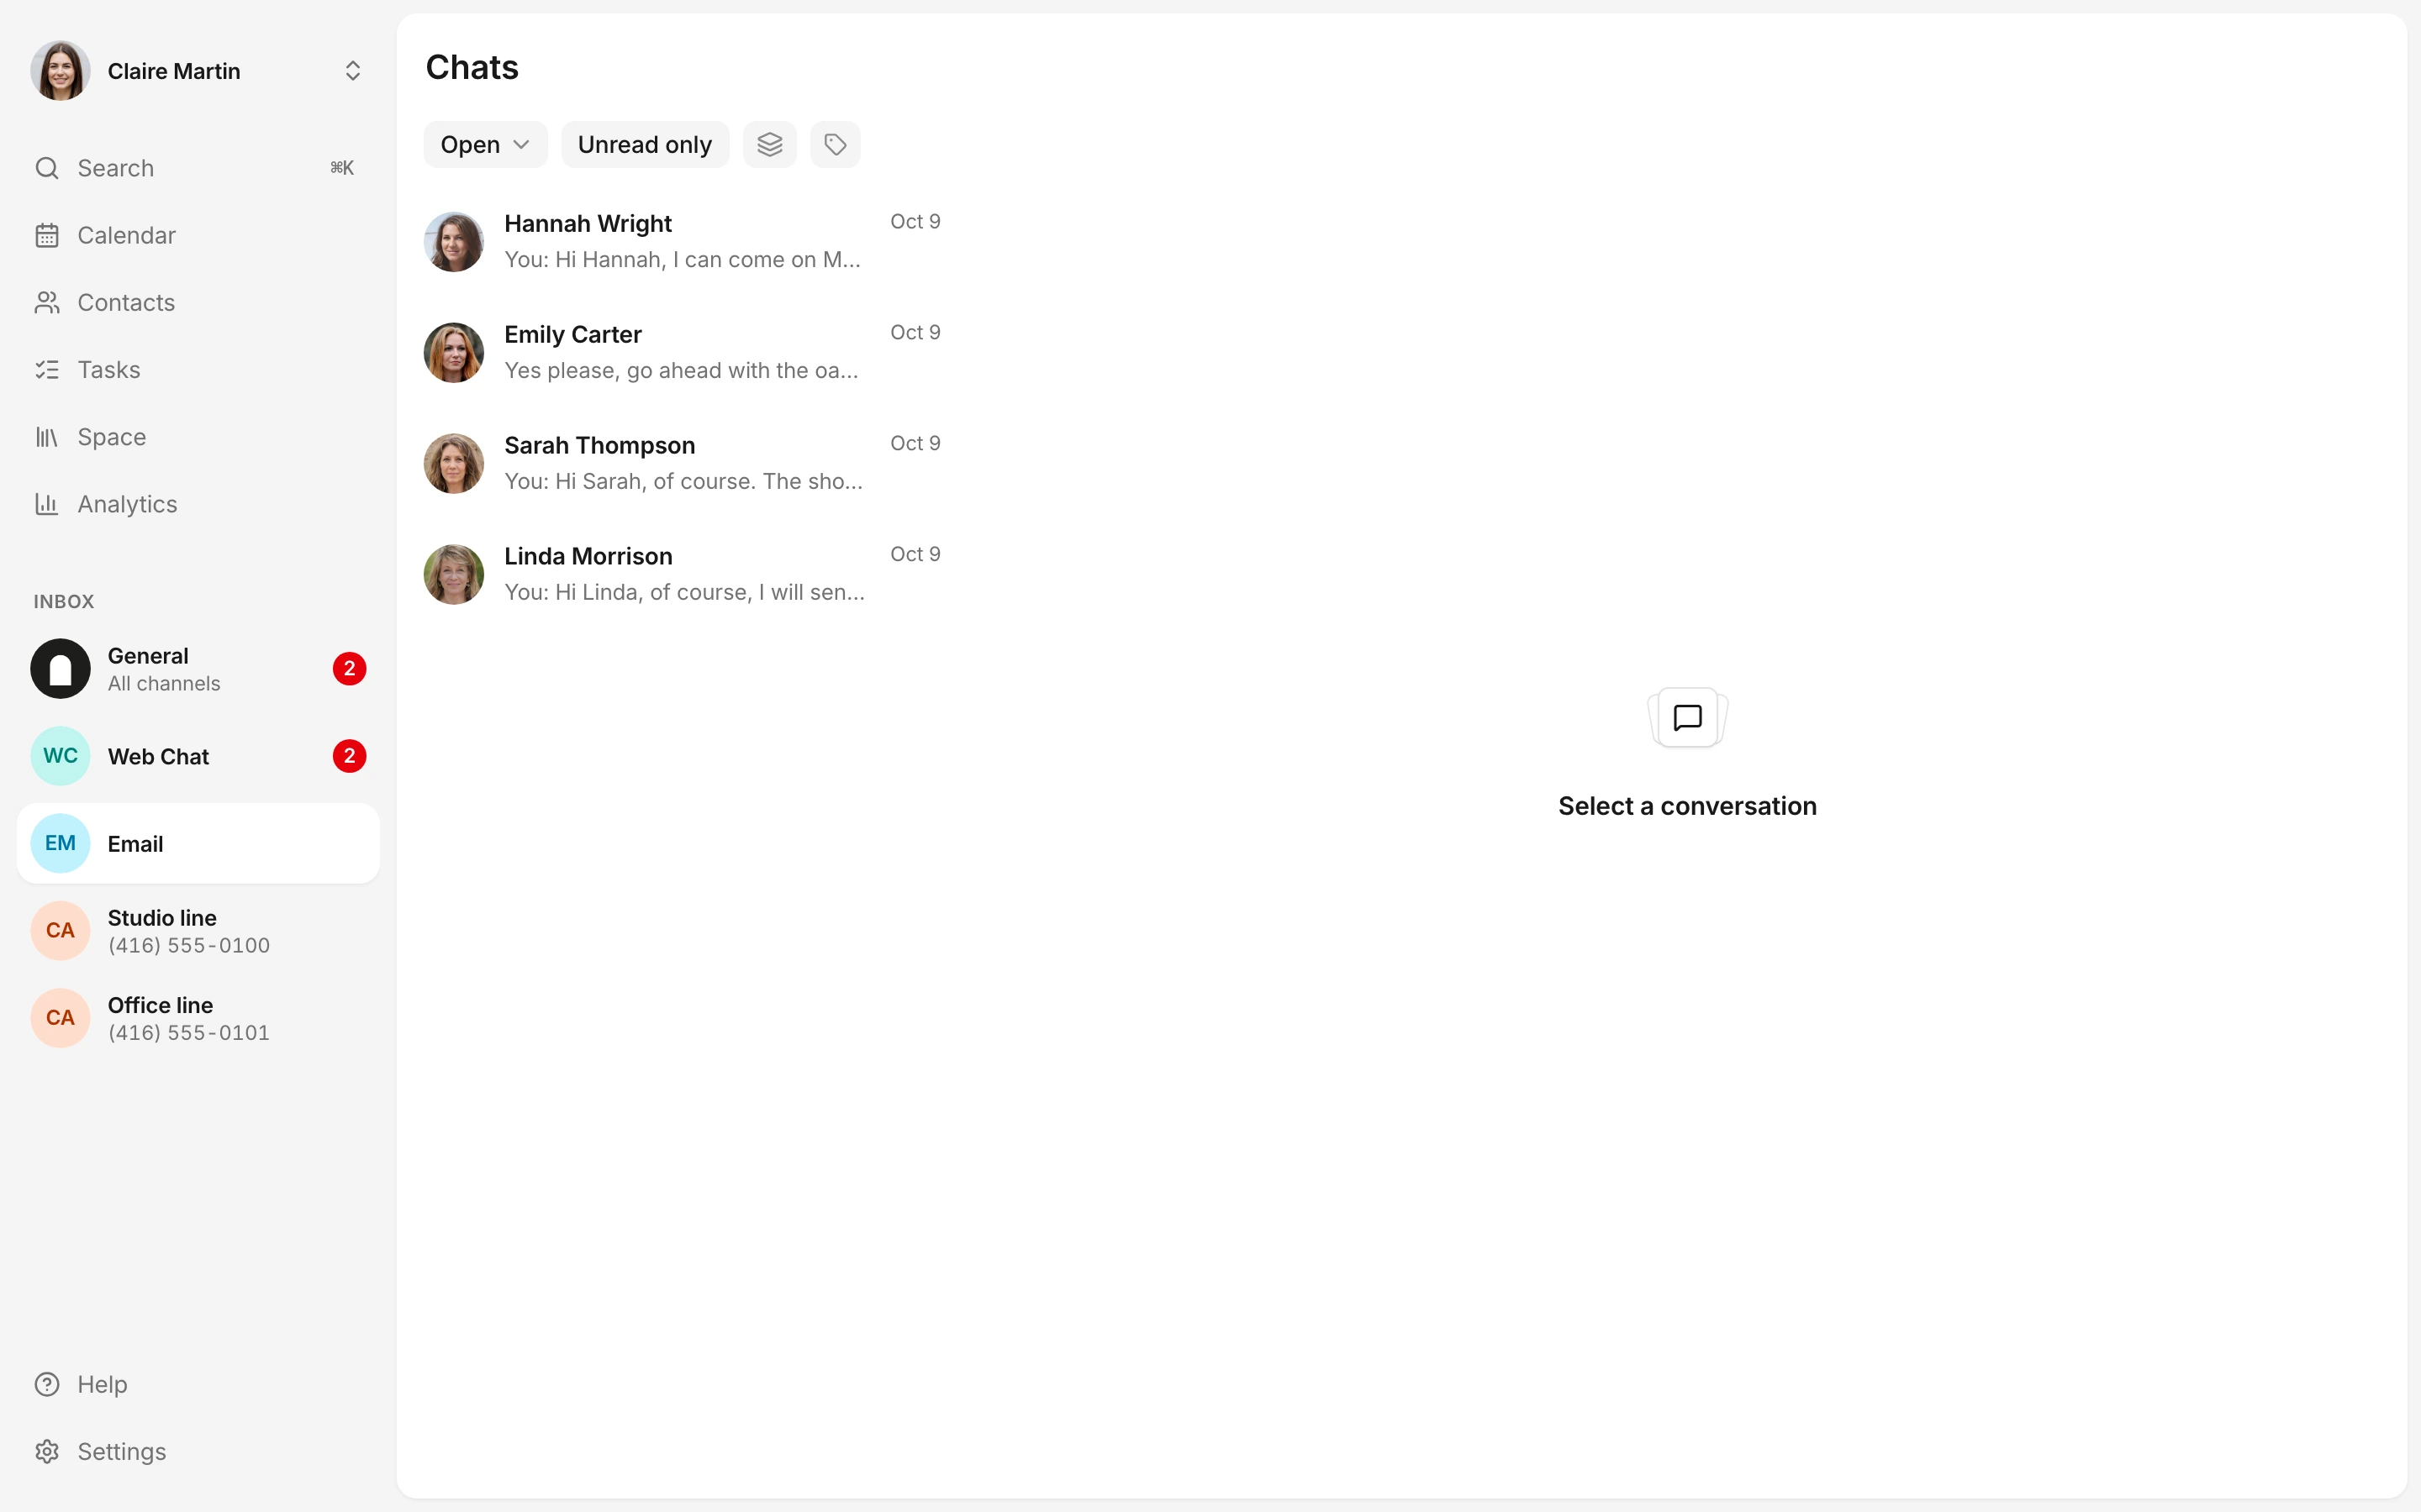The image size is (2421, 1512).
Task: Click the Contacts people icon
Action: coord(47,302)
